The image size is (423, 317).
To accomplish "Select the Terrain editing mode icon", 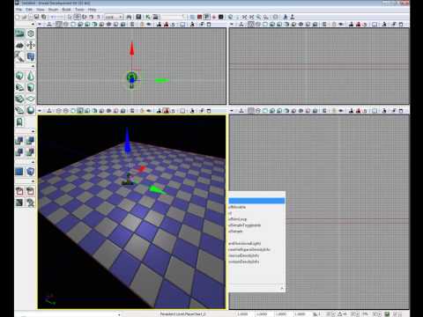I will pyautogui.click(x=19, y=45).
